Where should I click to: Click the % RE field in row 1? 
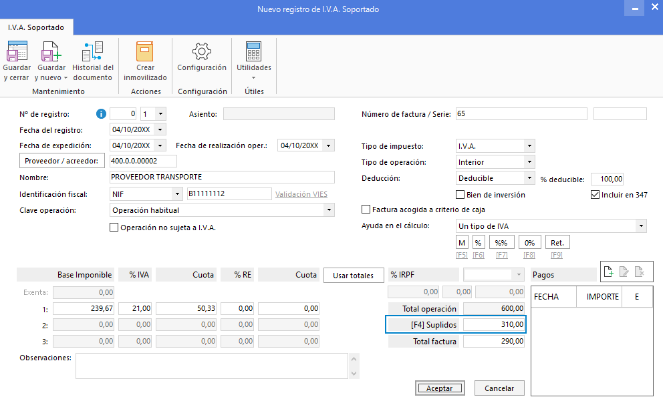[x=237, y=309]
